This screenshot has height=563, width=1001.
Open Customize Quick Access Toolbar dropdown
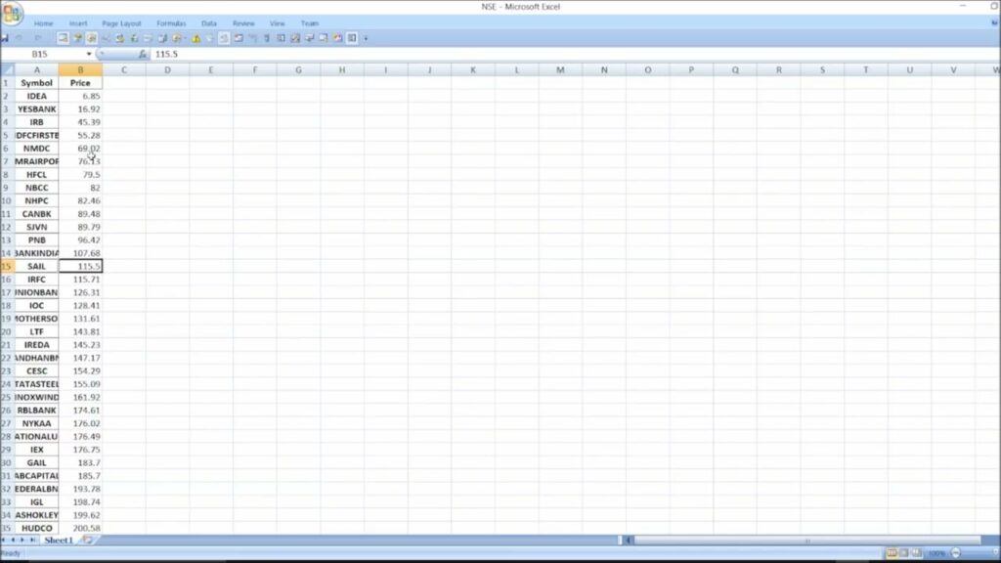[x=366, y=38]
